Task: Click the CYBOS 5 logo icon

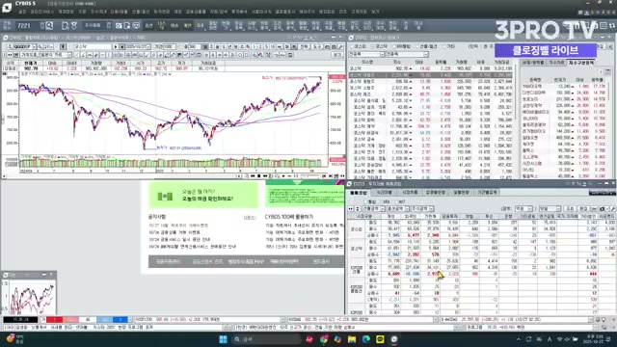Action: pyautogui.click(x=7, y=8)
